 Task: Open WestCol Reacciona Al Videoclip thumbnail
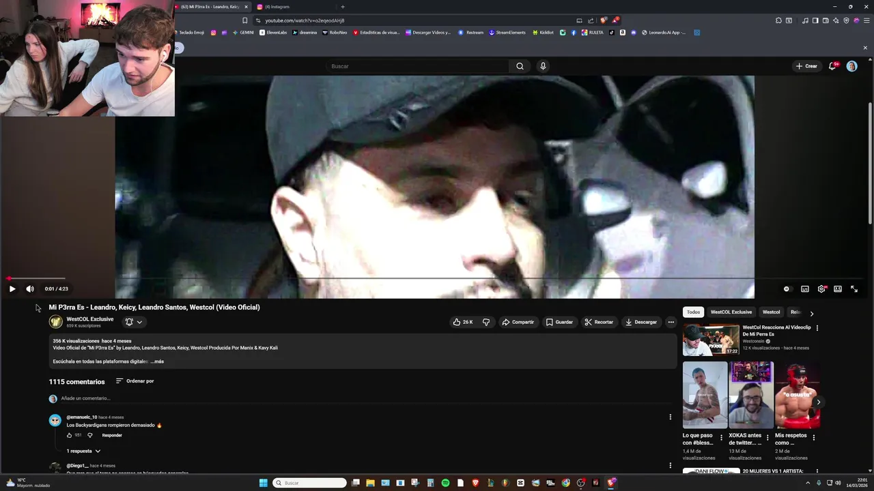click(711, 340)
